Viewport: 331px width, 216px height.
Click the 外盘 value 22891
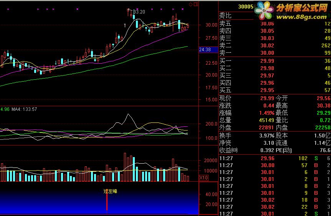(266, 127)
